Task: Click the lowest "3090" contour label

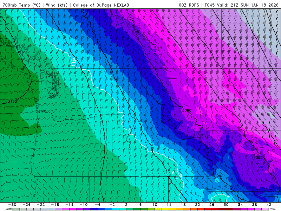Action: 216,176
